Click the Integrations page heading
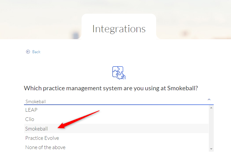This screenshot has height=155, width=231. 119,29
